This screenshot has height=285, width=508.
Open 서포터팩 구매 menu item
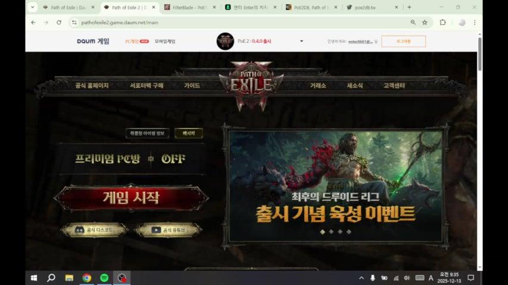pyautogui.click(x=147, y=85)
